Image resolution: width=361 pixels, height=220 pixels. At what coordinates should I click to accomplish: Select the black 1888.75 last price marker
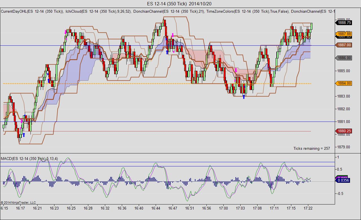(x=344, y=23)
